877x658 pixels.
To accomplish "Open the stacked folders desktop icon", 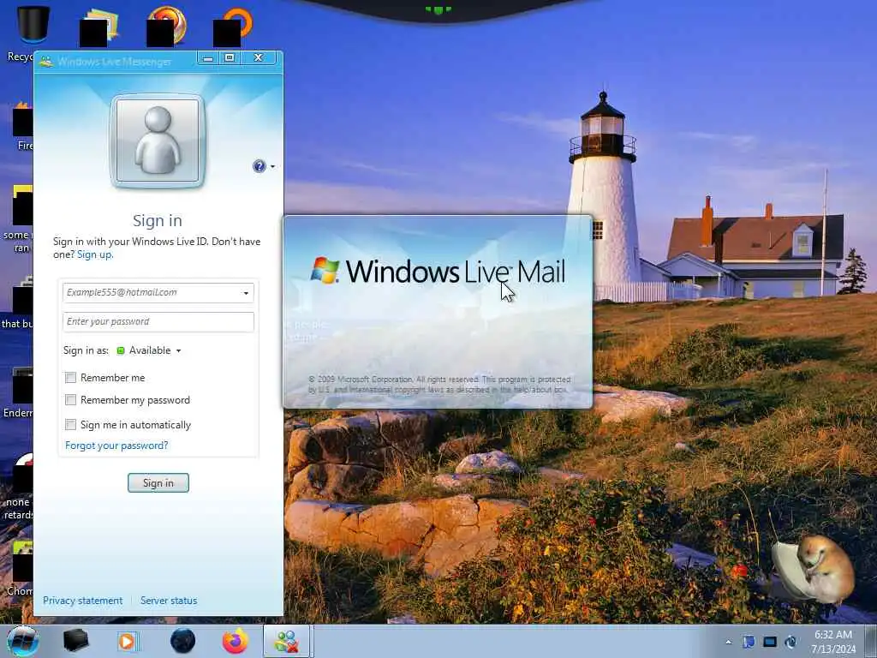I will coord(99,28).
